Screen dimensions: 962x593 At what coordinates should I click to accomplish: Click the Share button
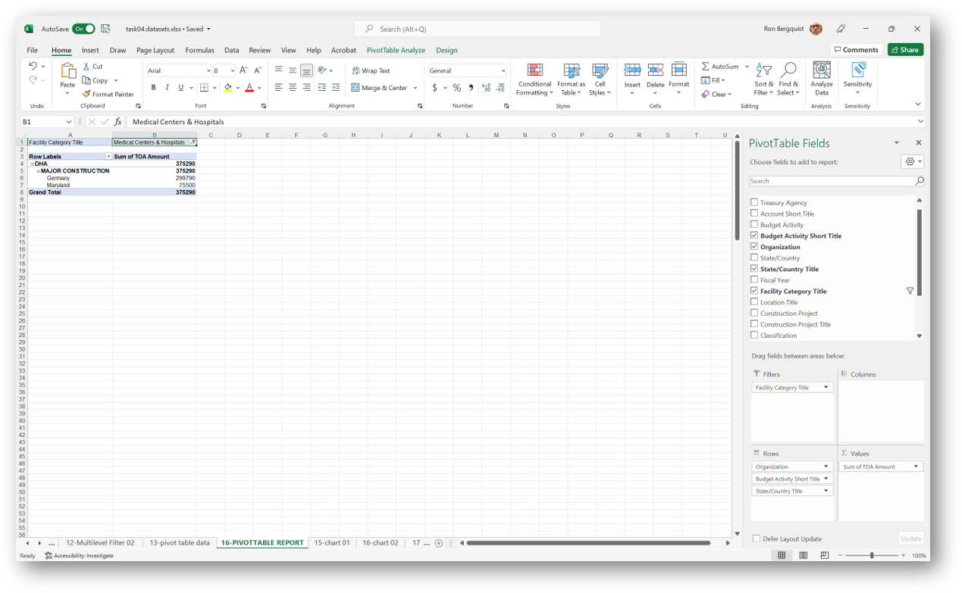click(x=904, y=48)
